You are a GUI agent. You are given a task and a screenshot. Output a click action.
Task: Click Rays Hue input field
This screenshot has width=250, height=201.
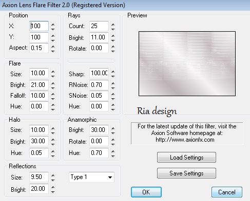coord(99,106)
